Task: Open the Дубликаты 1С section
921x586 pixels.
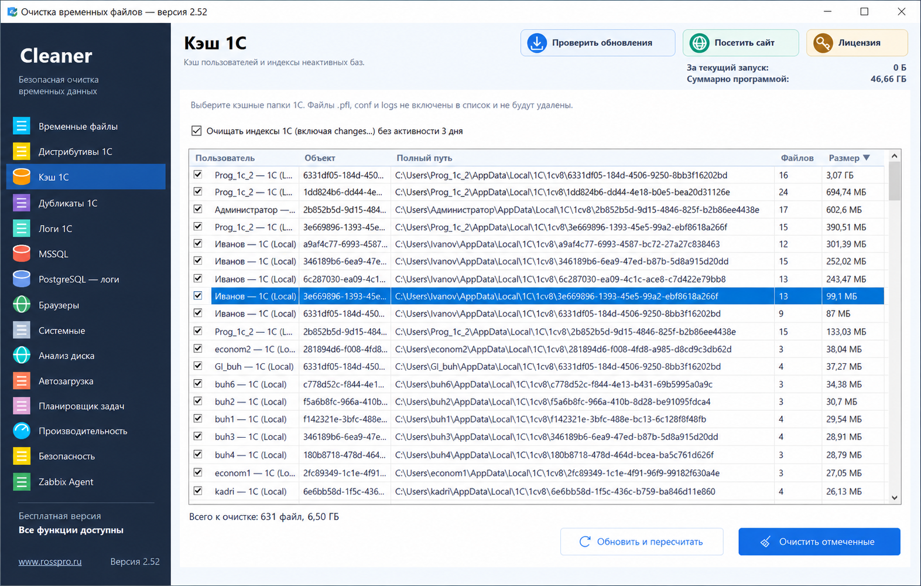Action: click(86, 203)
